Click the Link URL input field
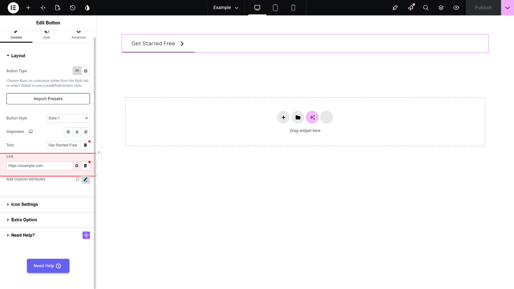This screenshot has height=289, width=514. (x=39, y=166)
